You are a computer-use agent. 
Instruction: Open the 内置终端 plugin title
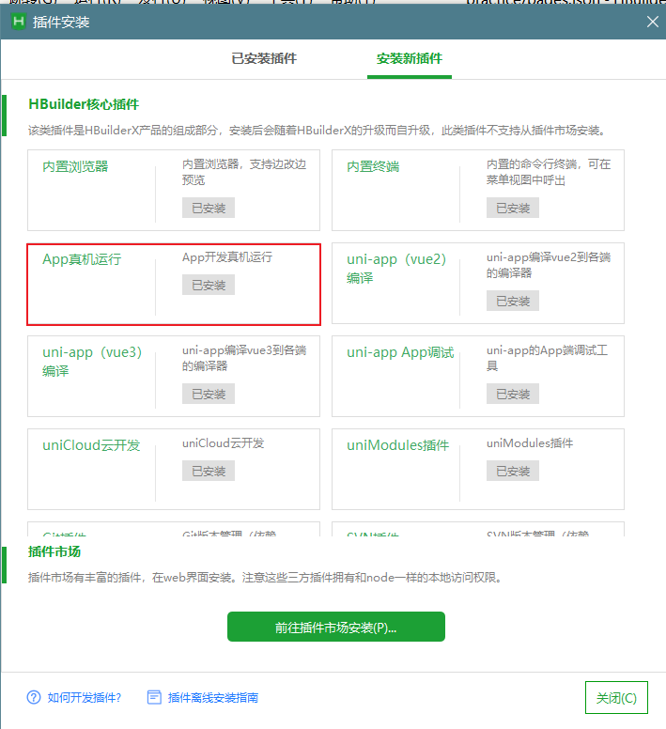click(x=373, y=166)
